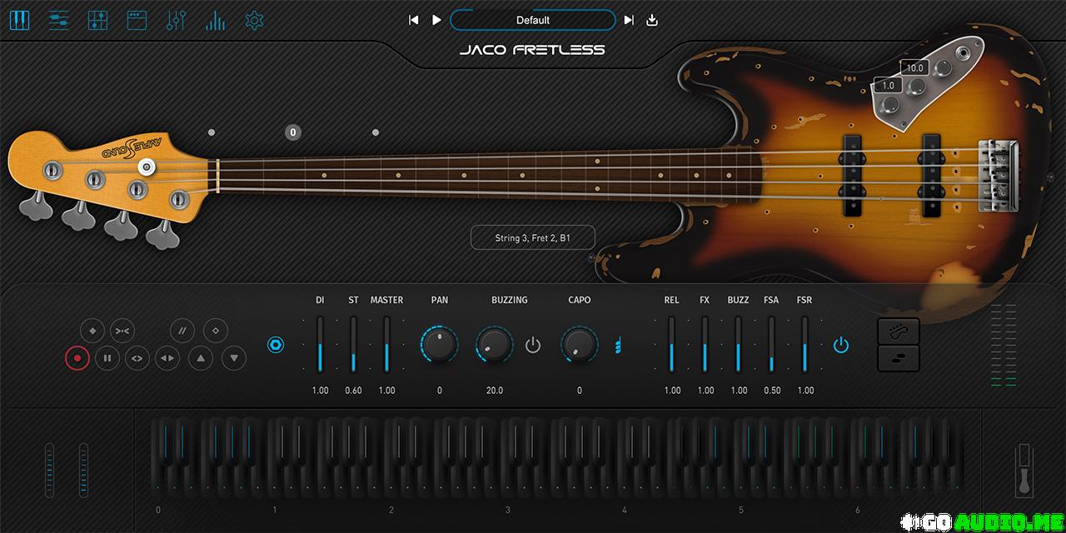This screenshot has height=533, width=1066.
Task: Click the down triangle round button
Action: (x=234, y=359)
